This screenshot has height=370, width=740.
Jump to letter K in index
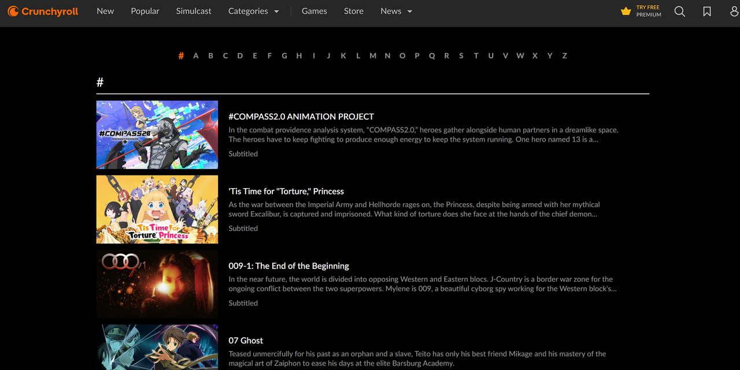pyautogui.click(x=343, y=55)
